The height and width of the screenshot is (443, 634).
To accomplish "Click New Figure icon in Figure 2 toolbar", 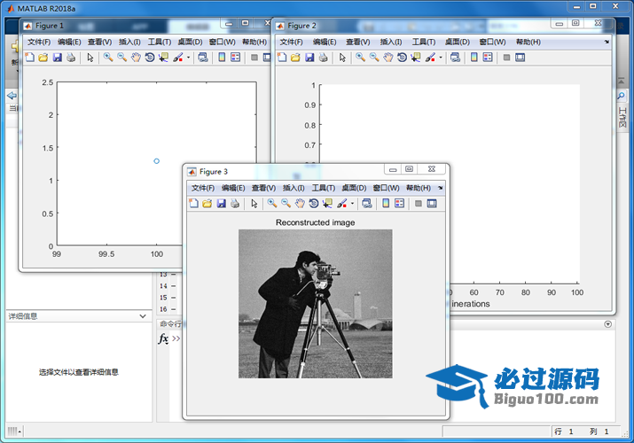I will point(282,58).
